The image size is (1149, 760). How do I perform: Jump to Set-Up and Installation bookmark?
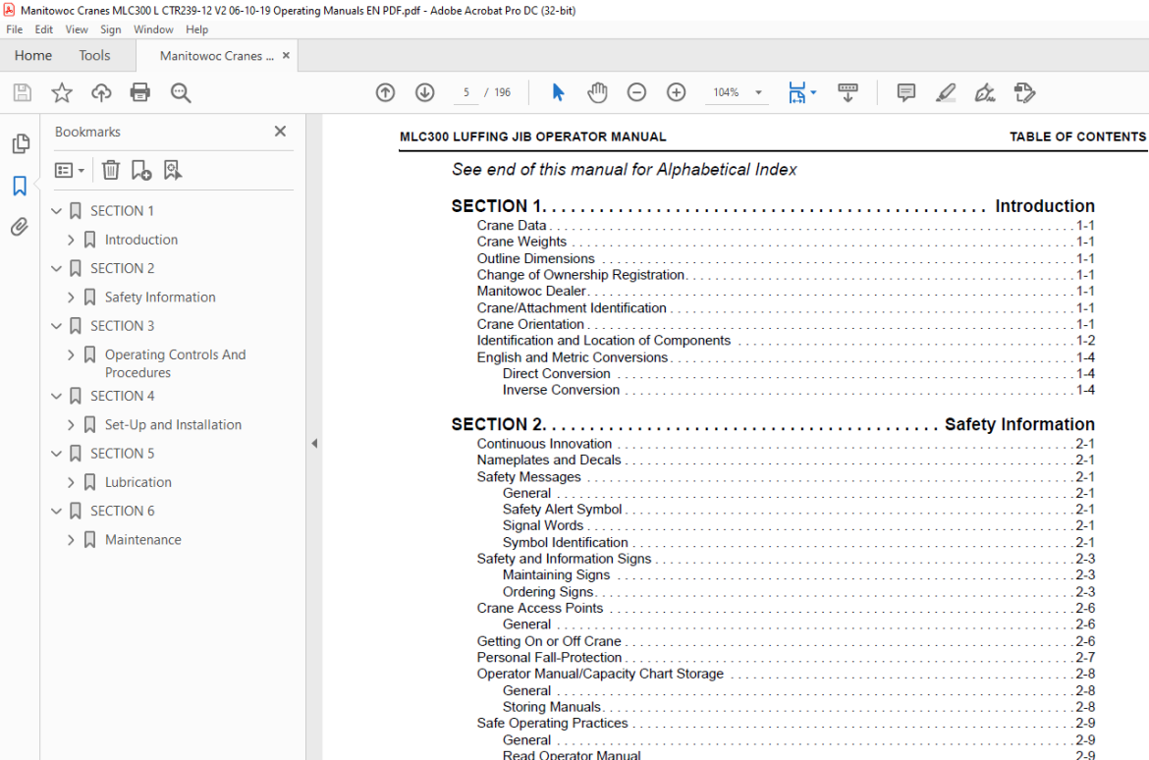tap(173, 424)
